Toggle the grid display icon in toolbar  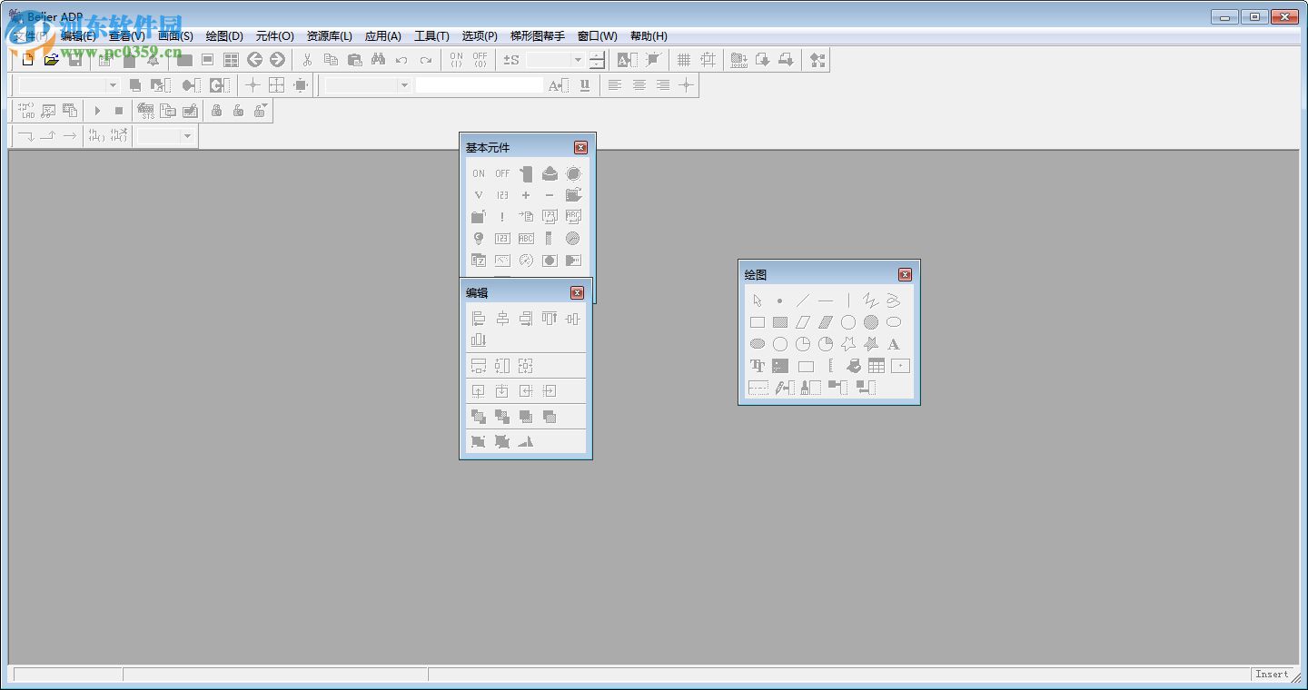[684, 60]
